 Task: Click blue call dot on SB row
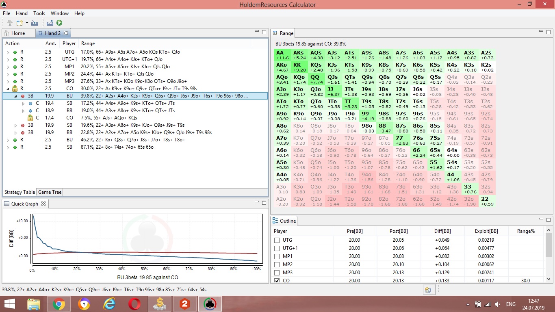tap(30, 104)
